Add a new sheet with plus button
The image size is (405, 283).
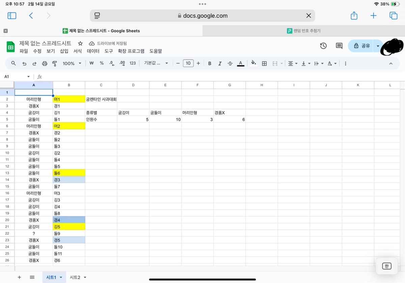point(19,277)
